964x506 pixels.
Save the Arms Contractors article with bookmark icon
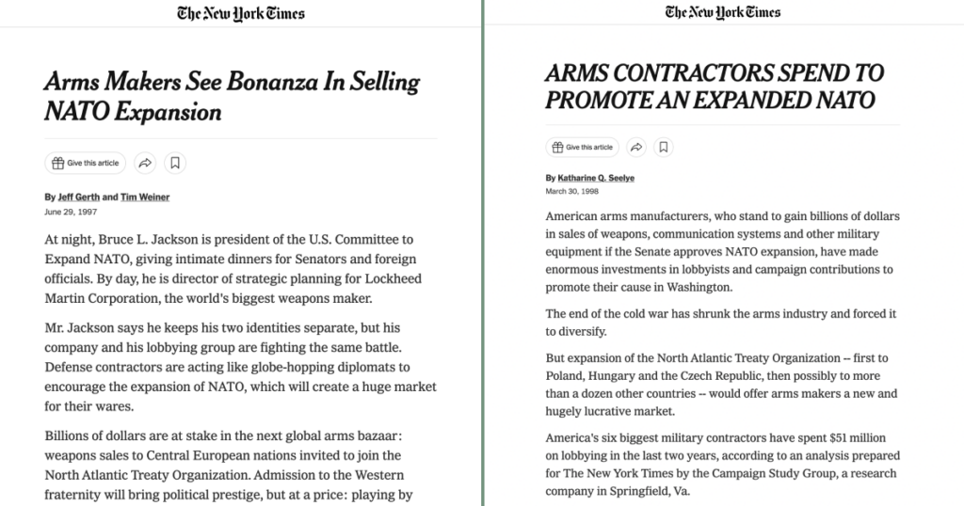coord(664,148)
